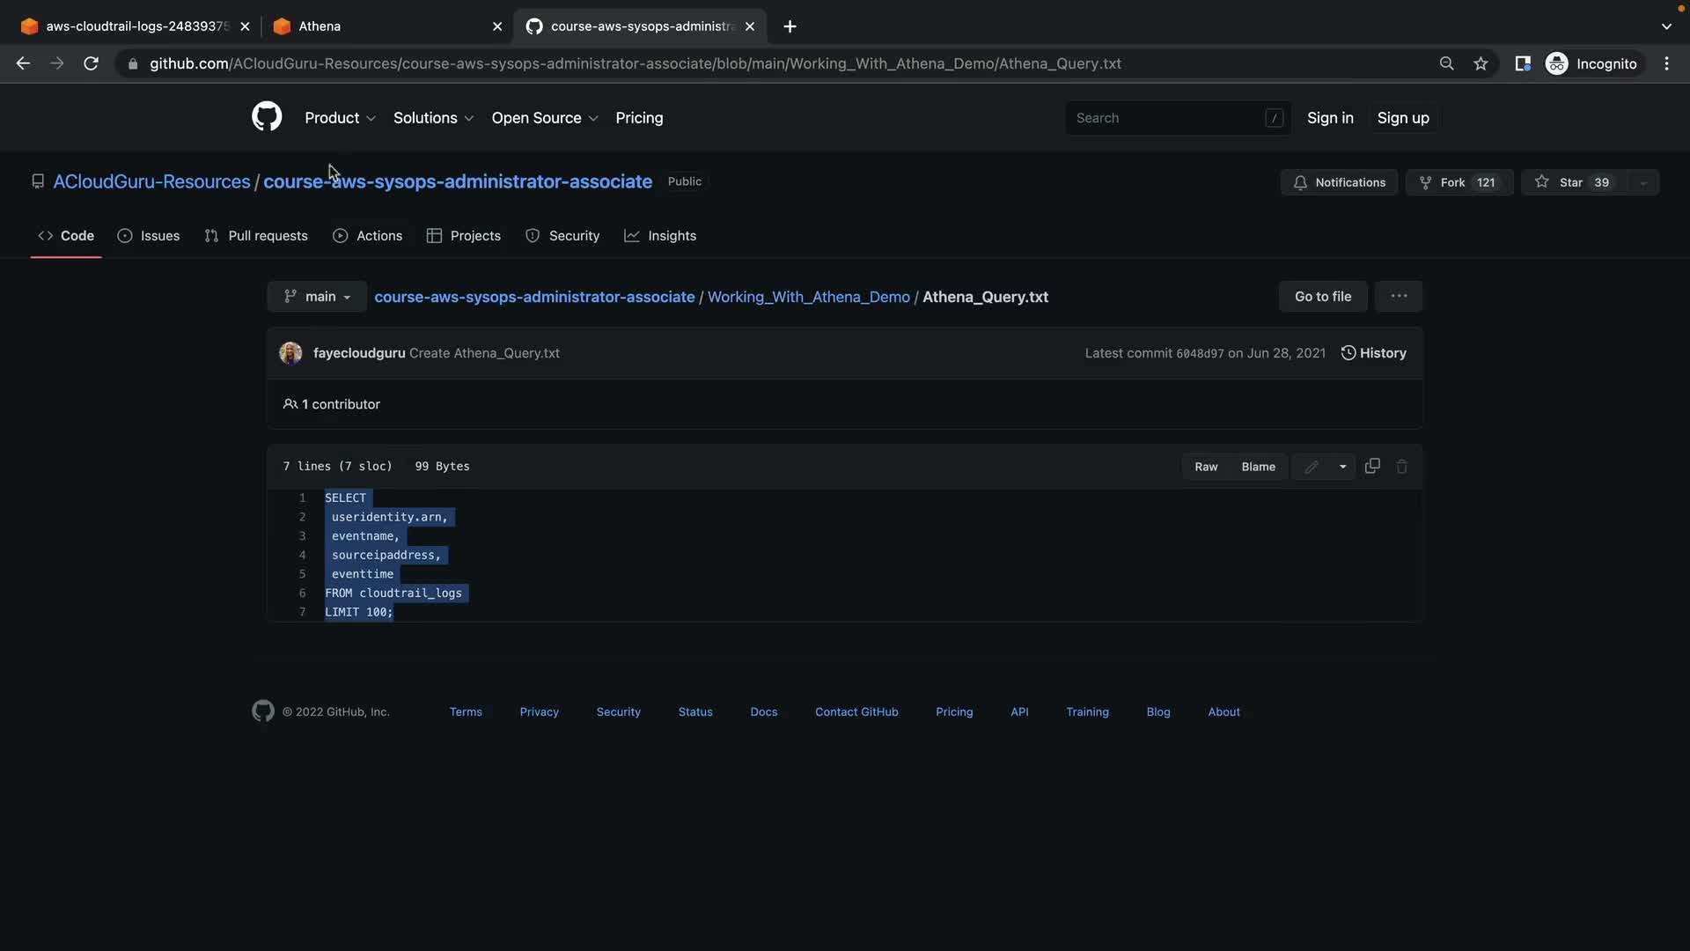Expand the main branch dropdown
This screenshot has height=951, width=1690.
tap(317, 297)
